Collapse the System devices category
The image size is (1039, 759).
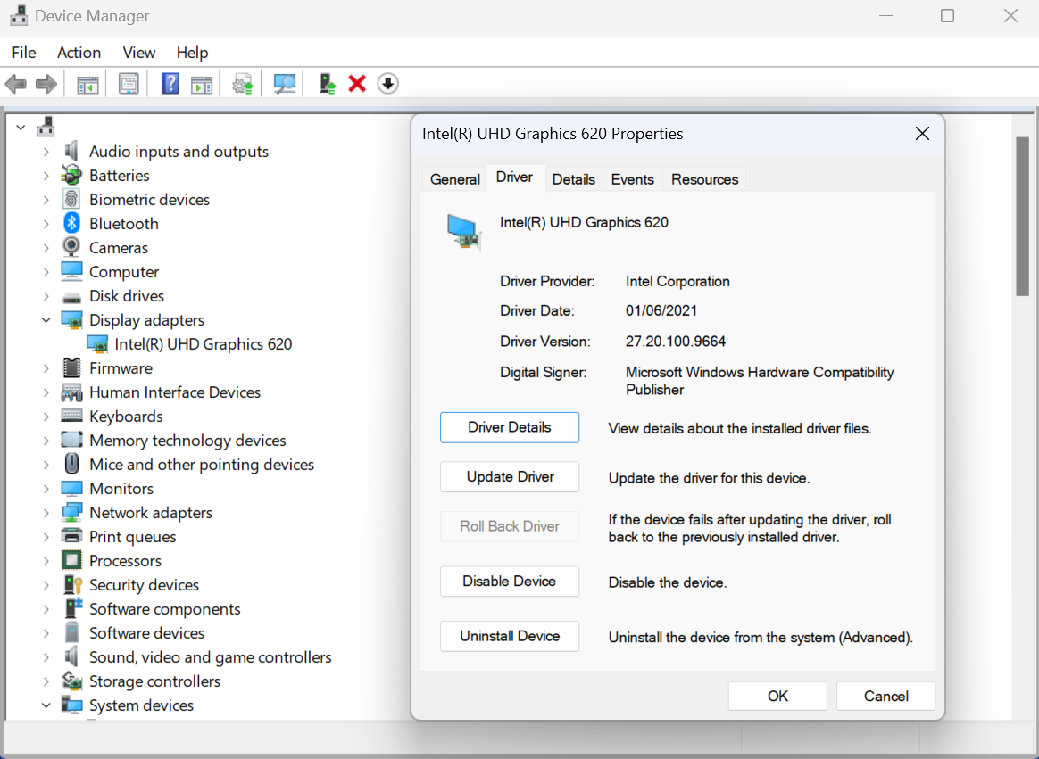pos(46,705)
